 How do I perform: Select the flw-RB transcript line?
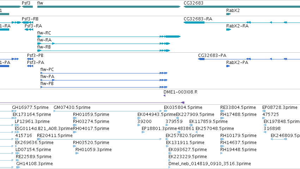pos(104,51)
